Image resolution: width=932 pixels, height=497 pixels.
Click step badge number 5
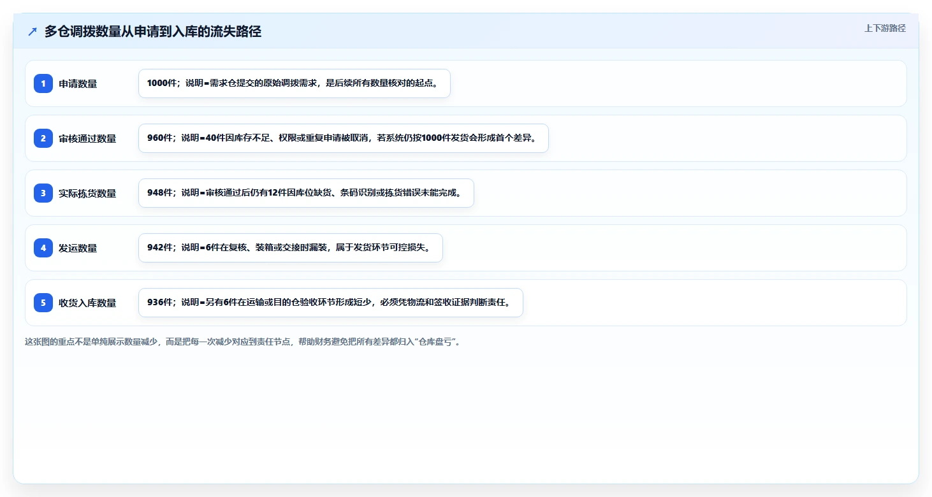pyautogui.click(x=43, y=303)
